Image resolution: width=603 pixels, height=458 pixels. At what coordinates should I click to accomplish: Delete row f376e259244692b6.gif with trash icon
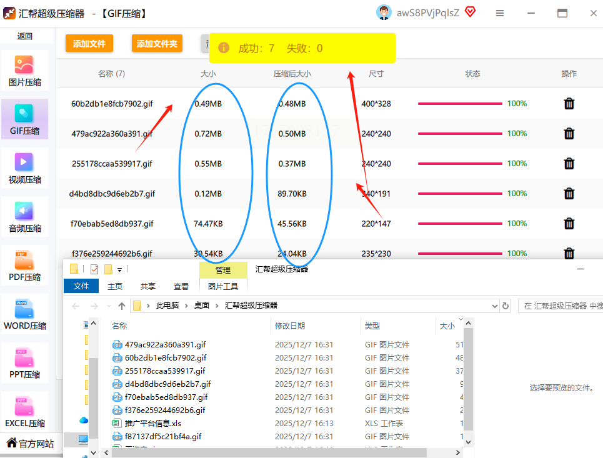pyautogui.click(x=569, y=254)
